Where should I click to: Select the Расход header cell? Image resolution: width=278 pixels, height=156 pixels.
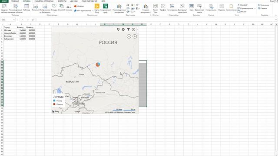[21, 27]
